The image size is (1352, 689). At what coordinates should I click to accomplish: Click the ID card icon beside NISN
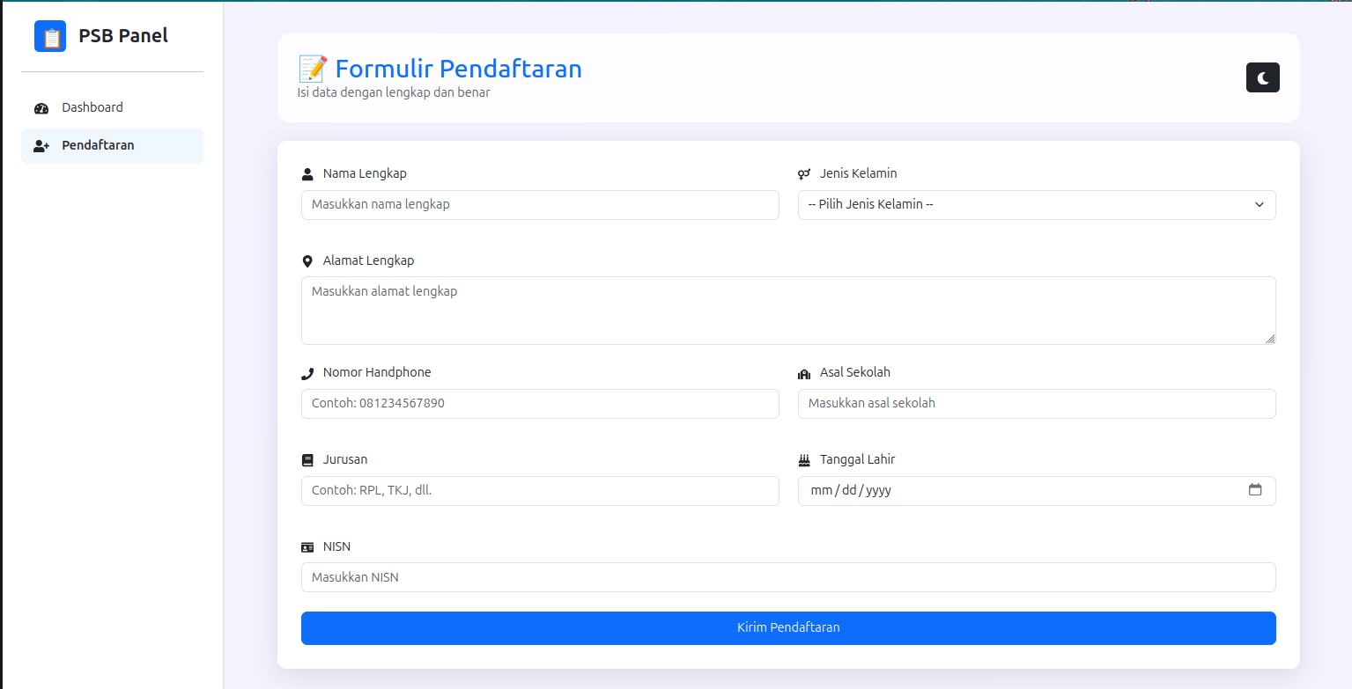click(x=307, y=547)
